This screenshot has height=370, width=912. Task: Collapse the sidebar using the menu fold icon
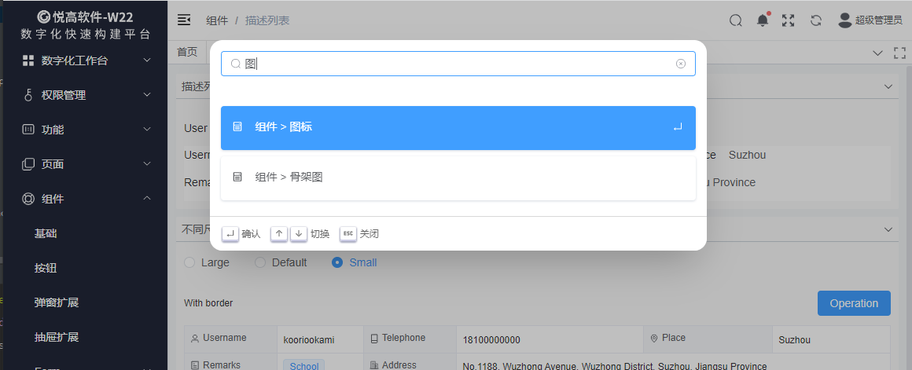point(184,20)
